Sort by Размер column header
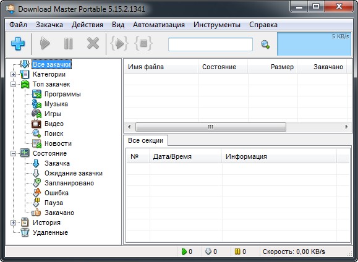358x262 pixels. pyautogui.click(x=273, y=67)
